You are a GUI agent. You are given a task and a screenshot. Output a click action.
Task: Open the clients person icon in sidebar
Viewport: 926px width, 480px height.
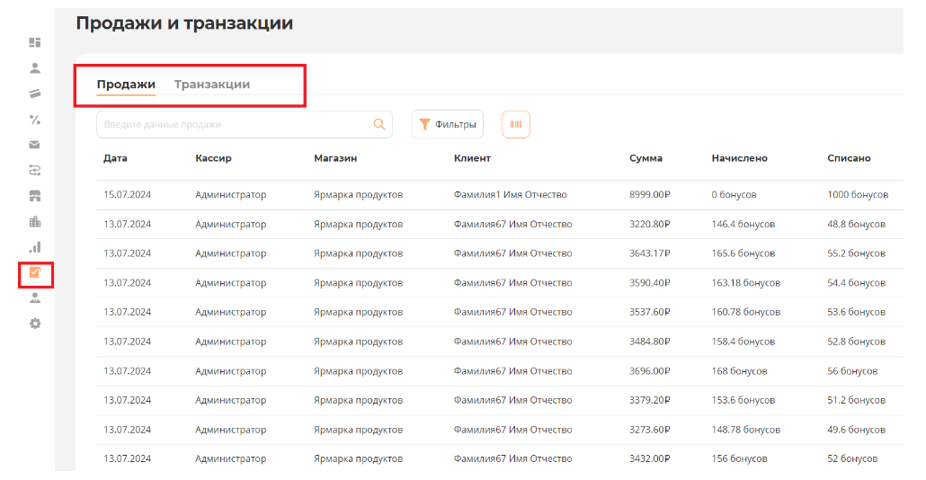pos(35,67)
